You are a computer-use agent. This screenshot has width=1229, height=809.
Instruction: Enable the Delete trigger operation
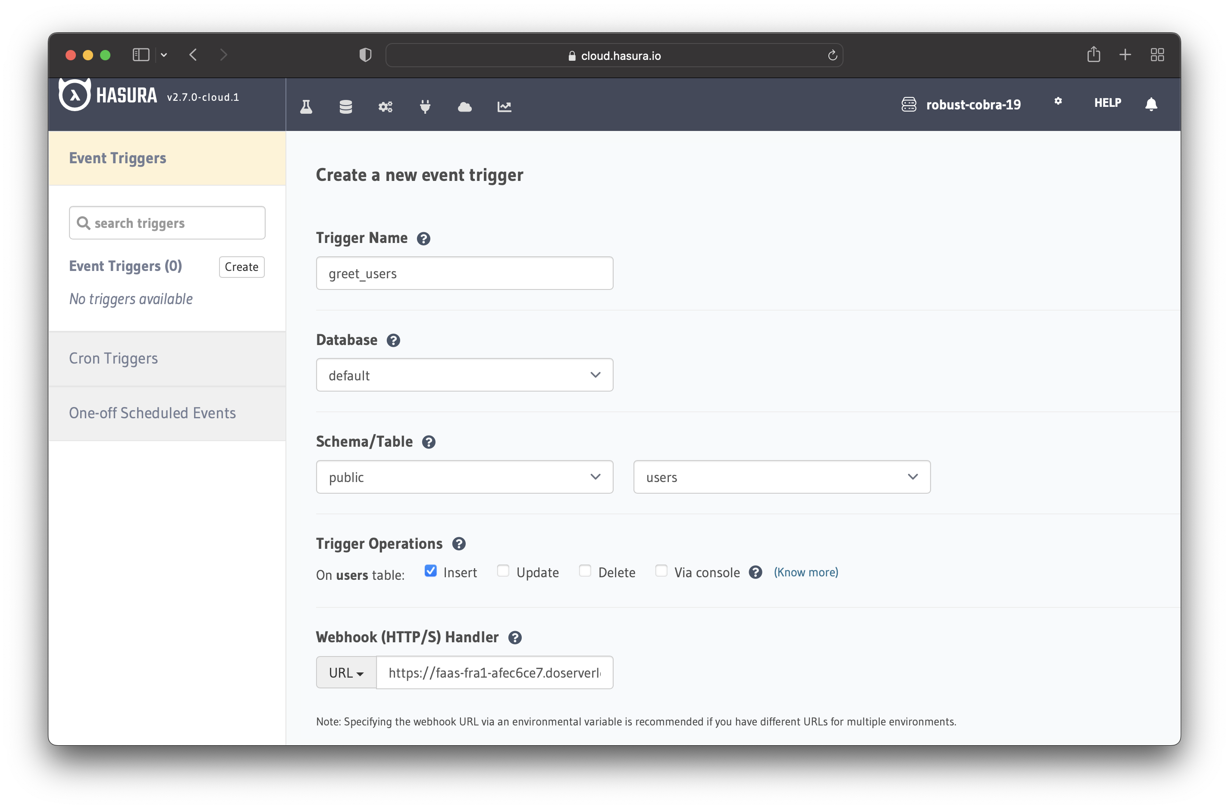tap(585, 571)
